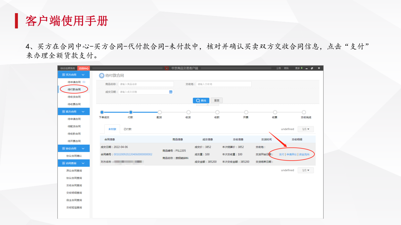Switch to the 已付款 tab

click(x=128, y=129)
